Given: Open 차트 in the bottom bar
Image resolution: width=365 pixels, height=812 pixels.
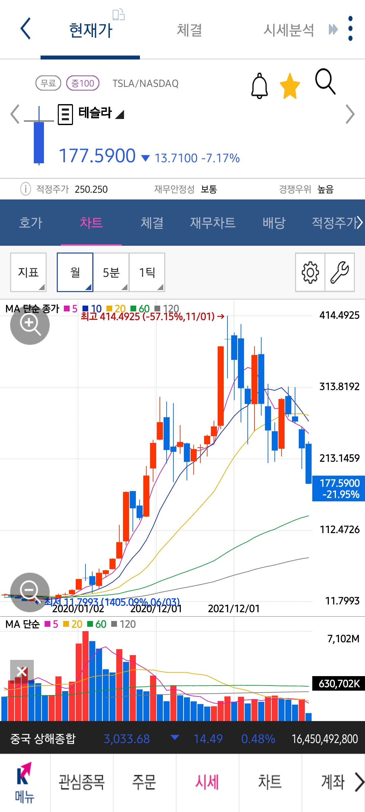Looking at the screenshot, I should coord(270,782).
